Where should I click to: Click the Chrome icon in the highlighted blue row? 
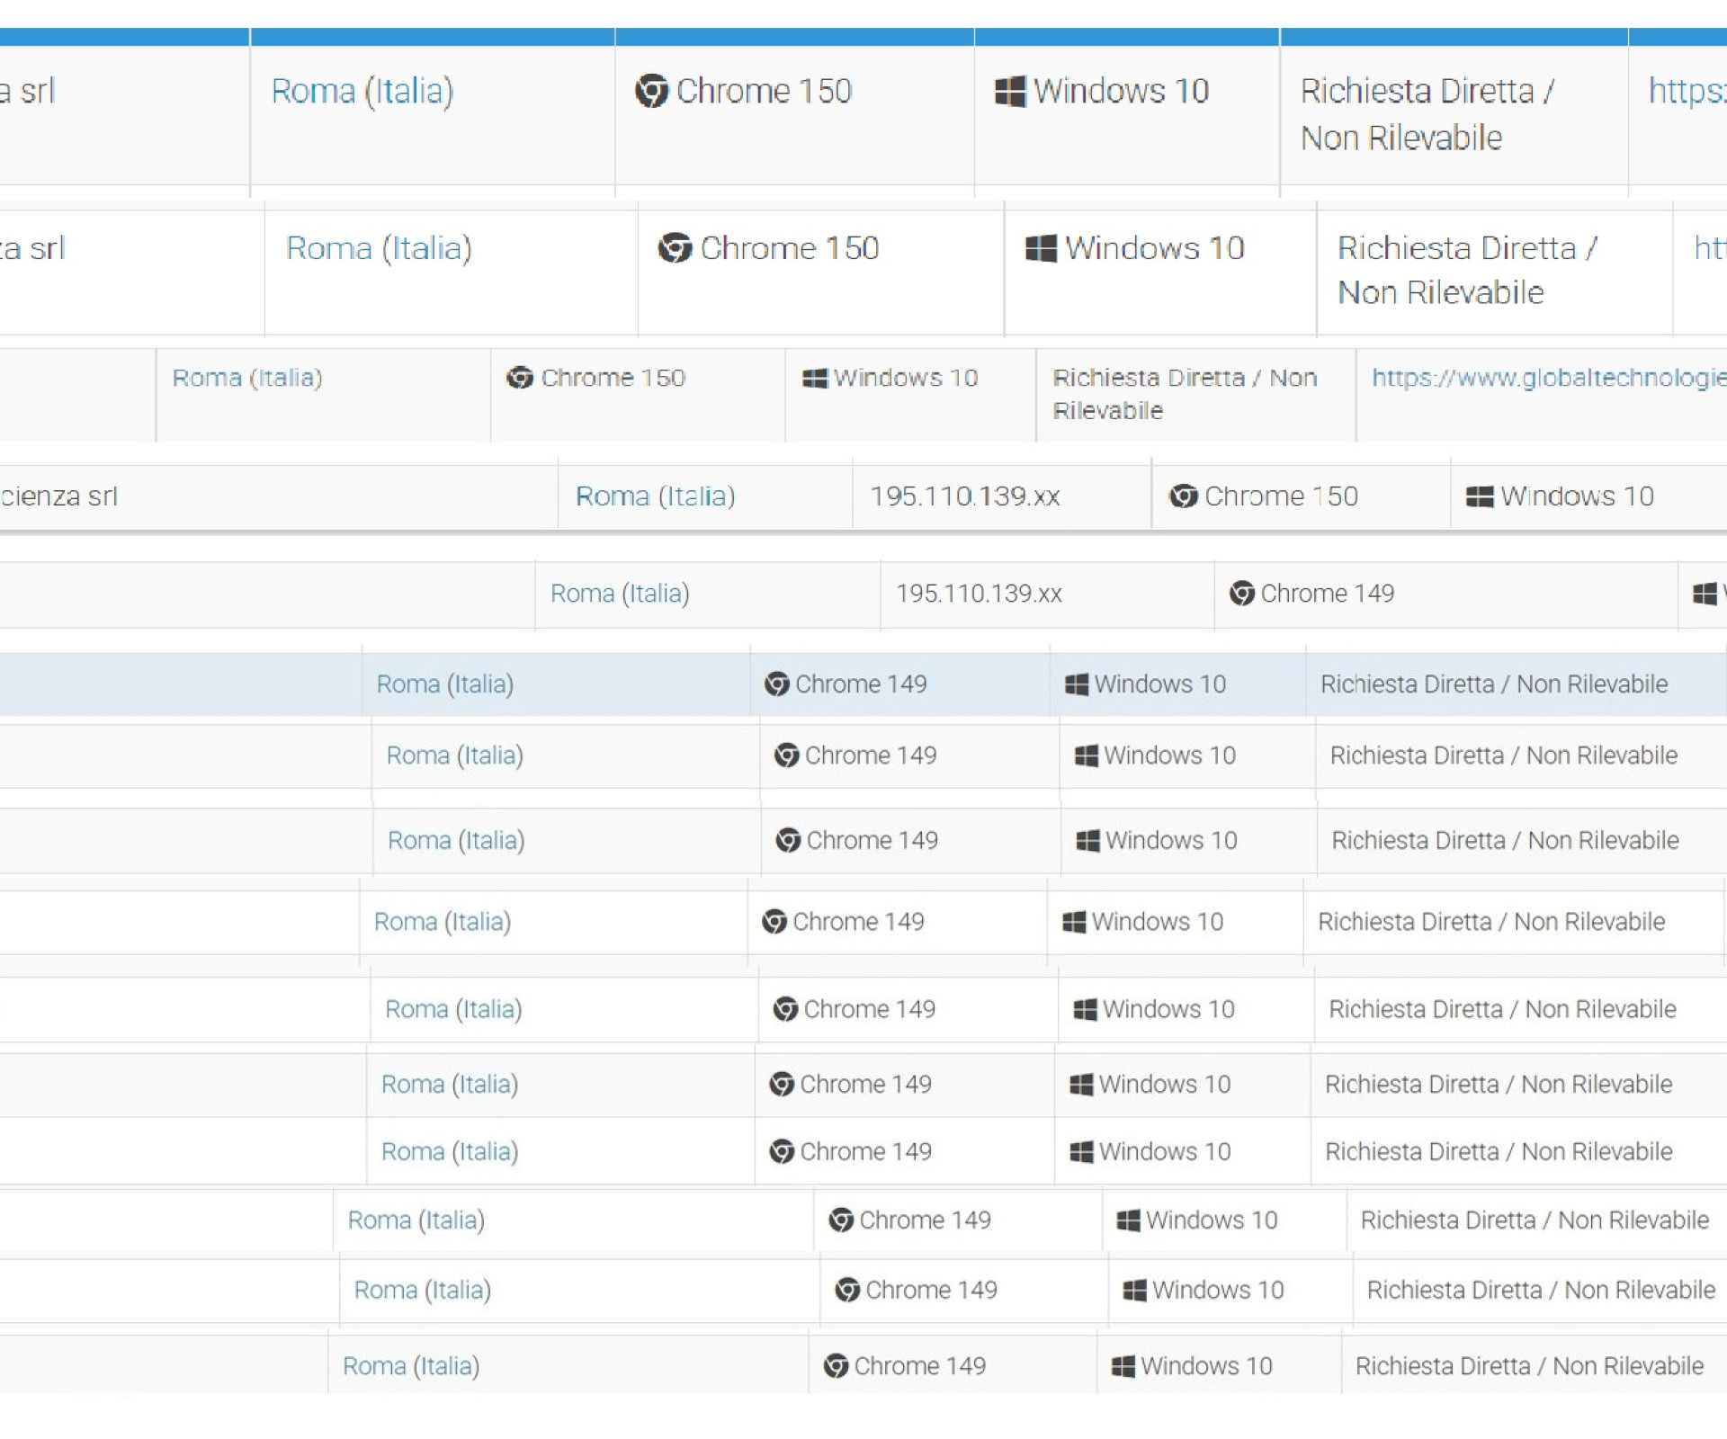click(x=777, y=684)
